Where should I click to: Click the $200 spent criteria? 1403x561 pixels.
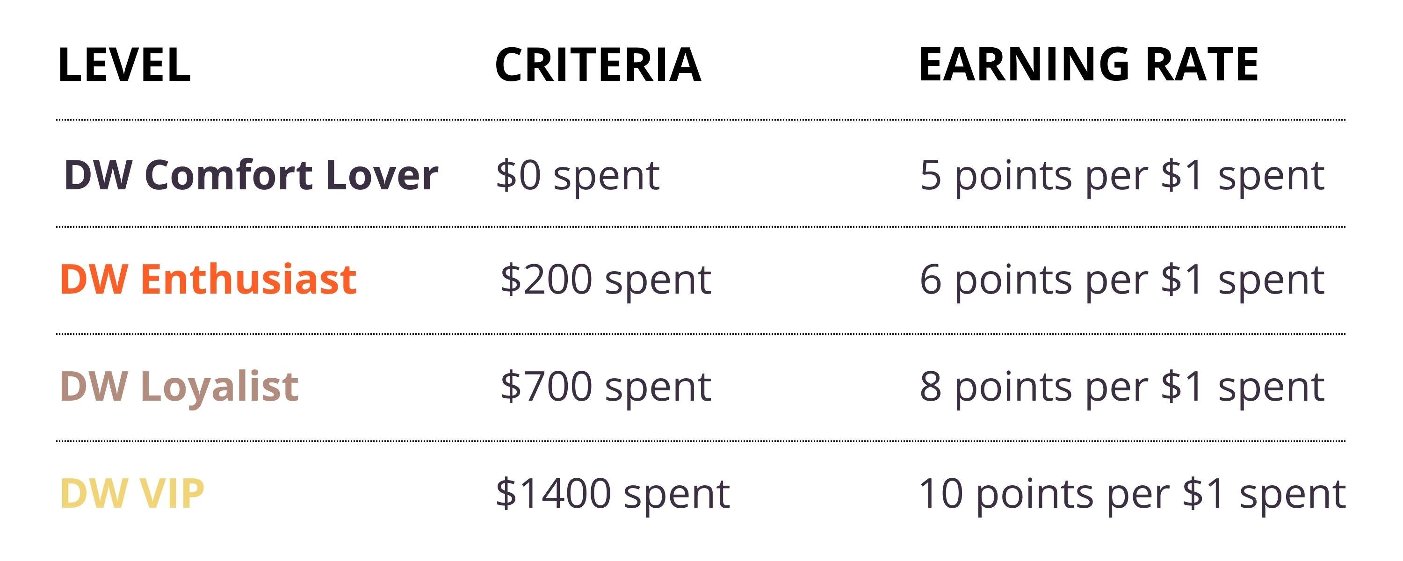pyautogui.click(x=606, y=280)
